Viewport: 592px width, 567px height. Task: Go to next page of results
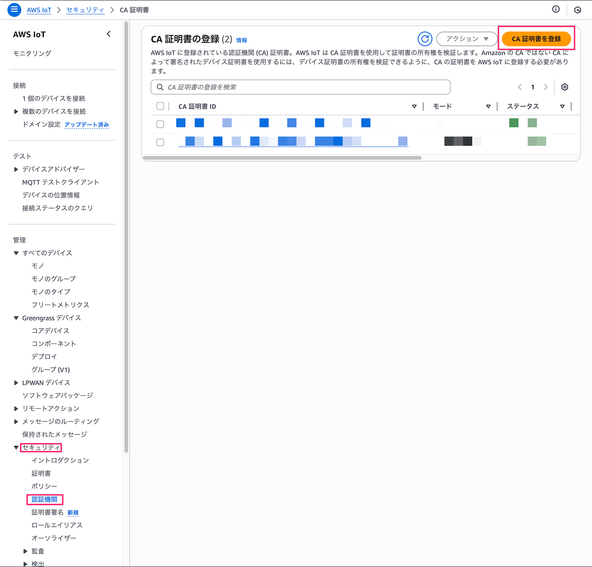(x=546, y=87)
